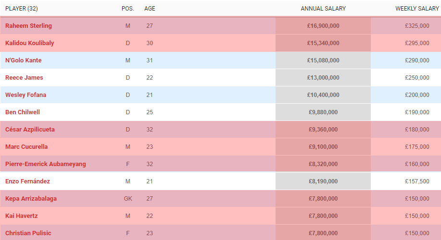Image resolution: width=441 pixels, height=240 pixels.
Task: Select Wesley Fofana name link
Action: coord(25,95)
